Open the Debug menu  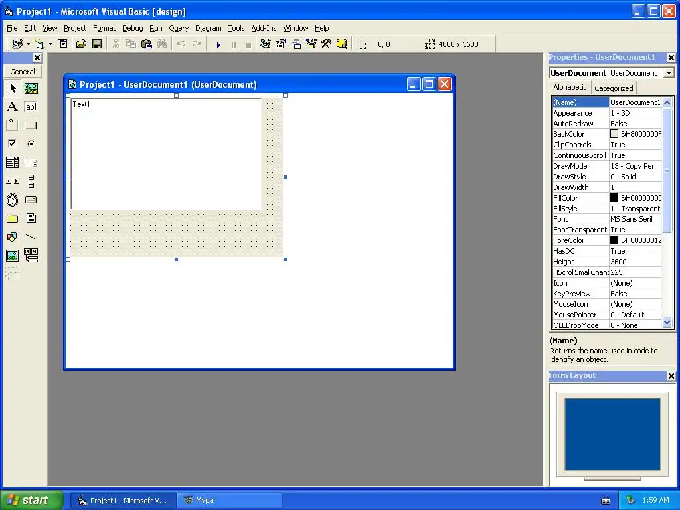(x=132, y=28)
